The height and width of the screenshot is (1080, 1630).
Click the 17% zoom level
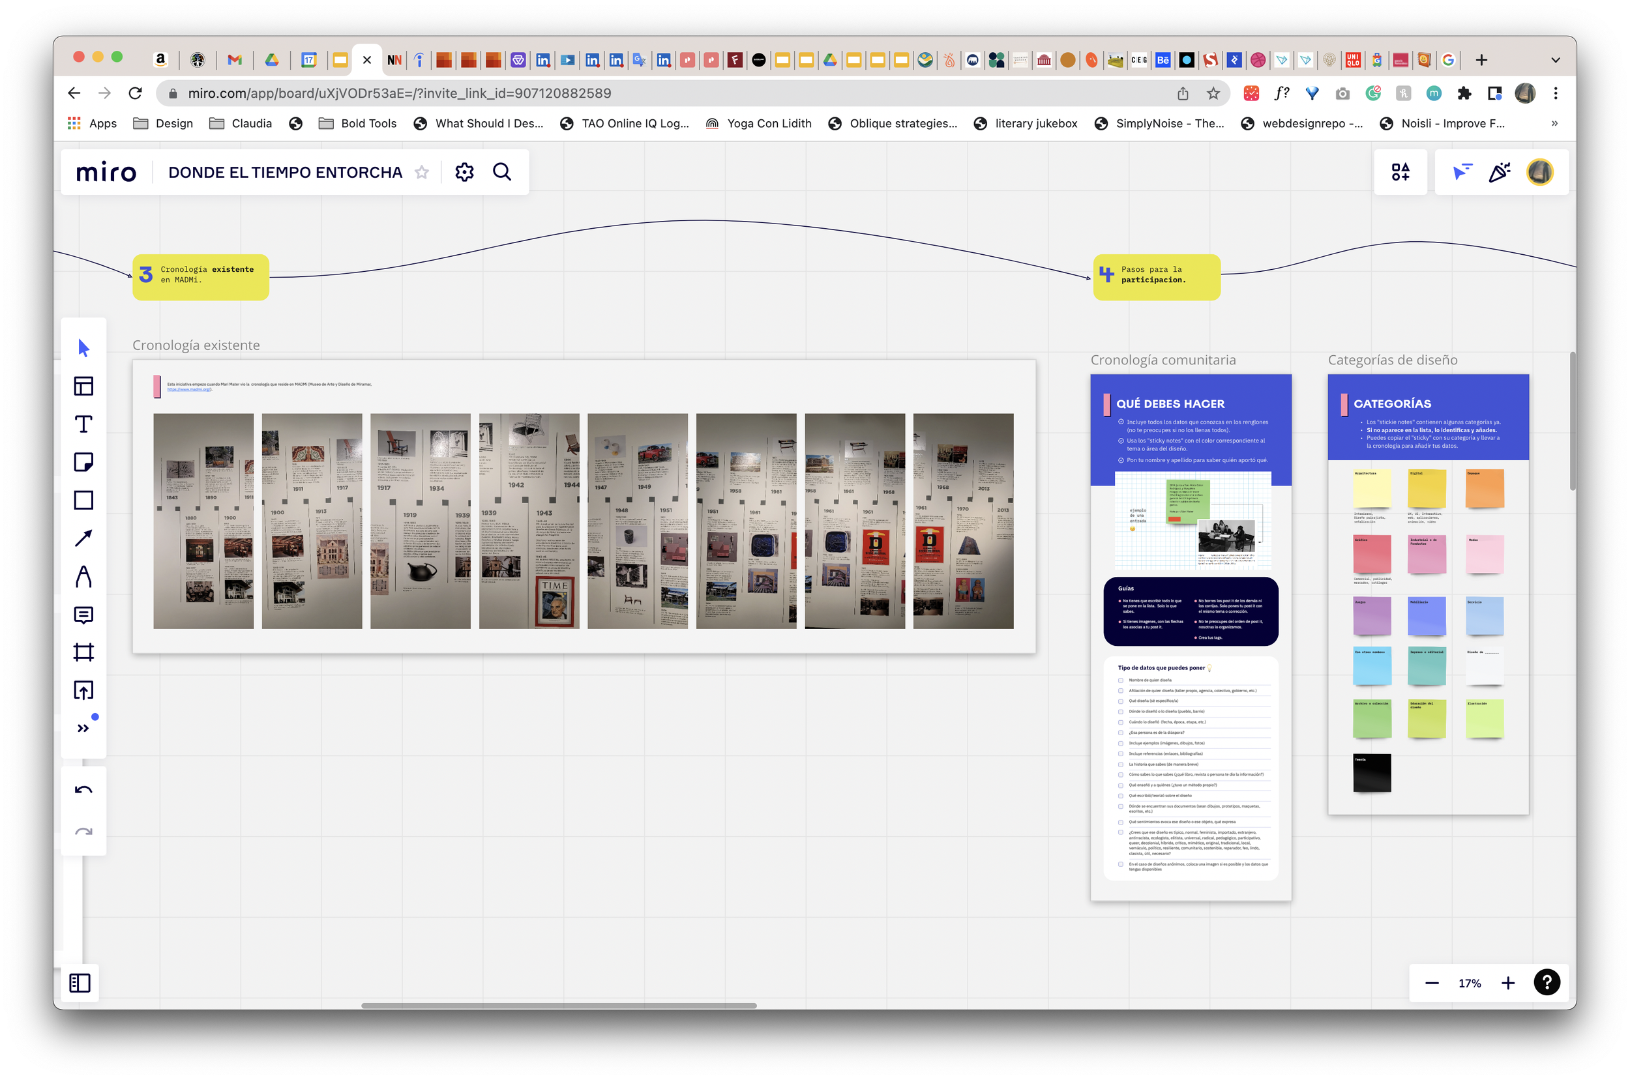(x=1470, y=984)
